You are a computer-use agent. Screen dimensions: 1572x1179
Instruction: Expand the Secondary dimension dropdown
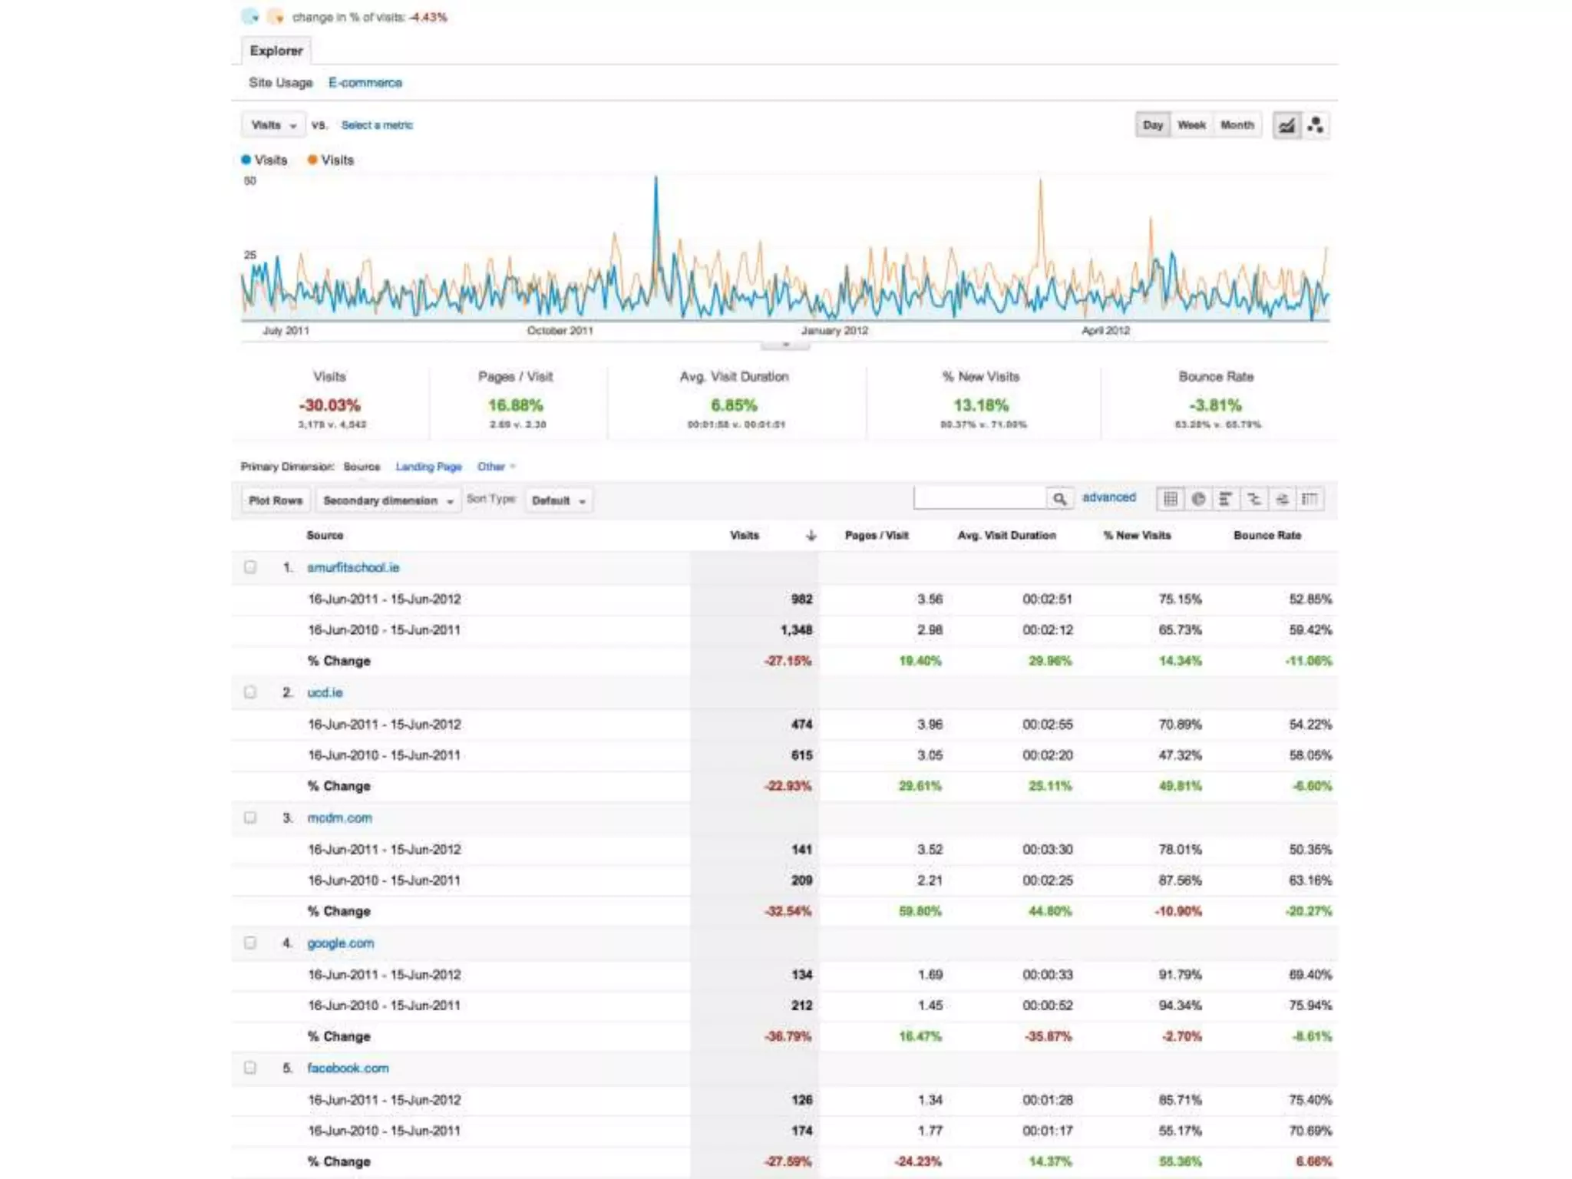388,500
